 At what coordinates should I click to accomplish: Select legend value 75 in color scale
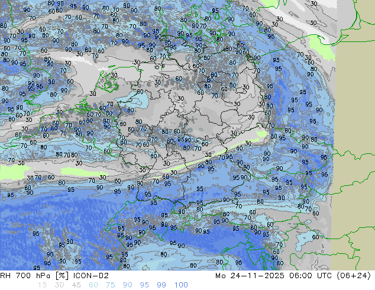[x=110, y=285]
